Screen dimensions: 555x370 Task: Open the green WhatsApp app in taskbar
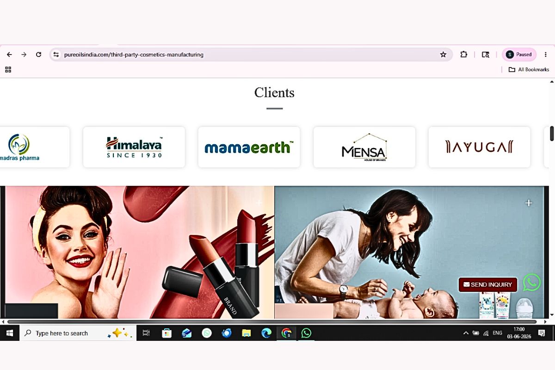tap(306, 333)
